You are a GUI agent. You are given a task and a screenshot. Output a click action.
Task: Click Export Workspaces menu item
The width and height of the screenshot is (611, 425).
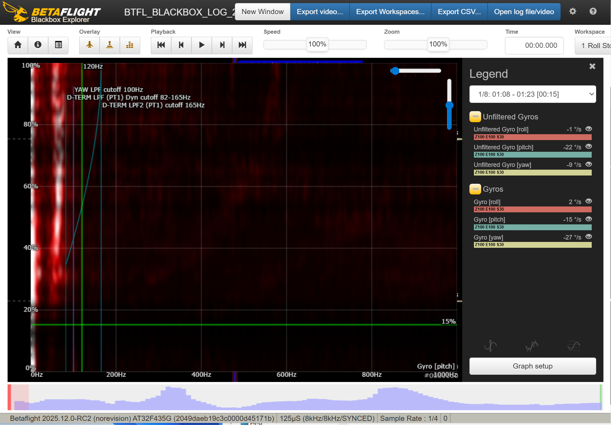390,12
